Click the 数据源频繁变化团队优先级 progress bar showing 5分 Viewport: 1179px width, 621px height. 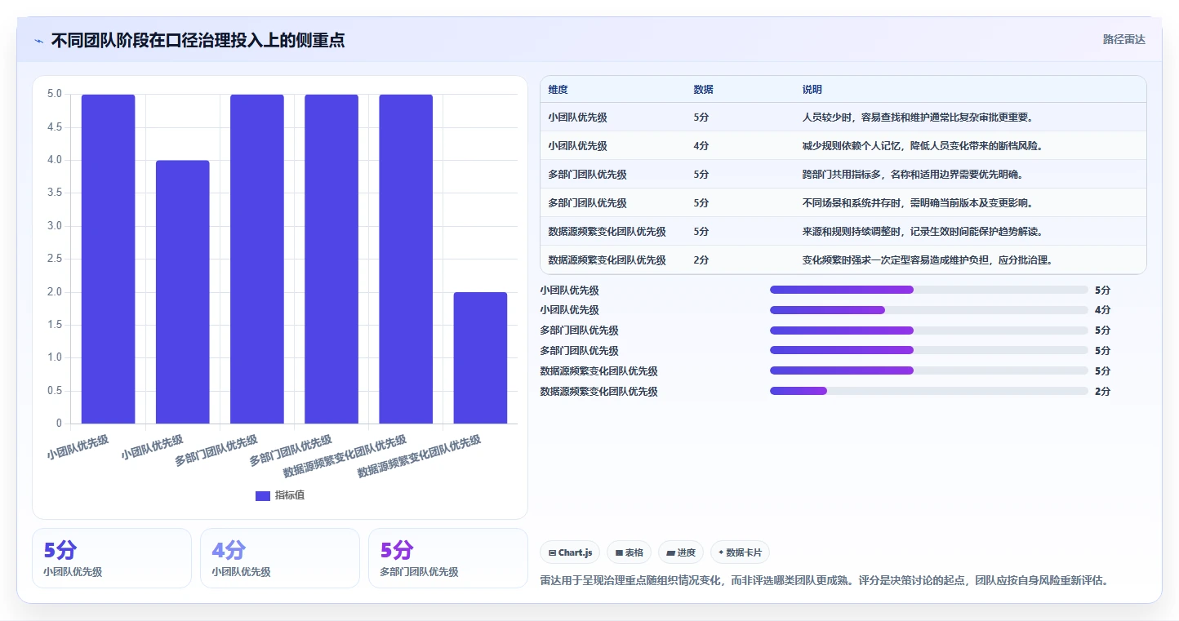point(928,370)
